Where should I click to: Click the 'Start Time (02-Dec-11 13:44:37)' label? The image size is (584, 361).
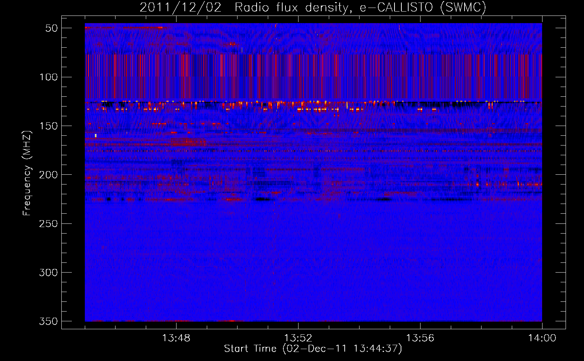click(313, 349)
